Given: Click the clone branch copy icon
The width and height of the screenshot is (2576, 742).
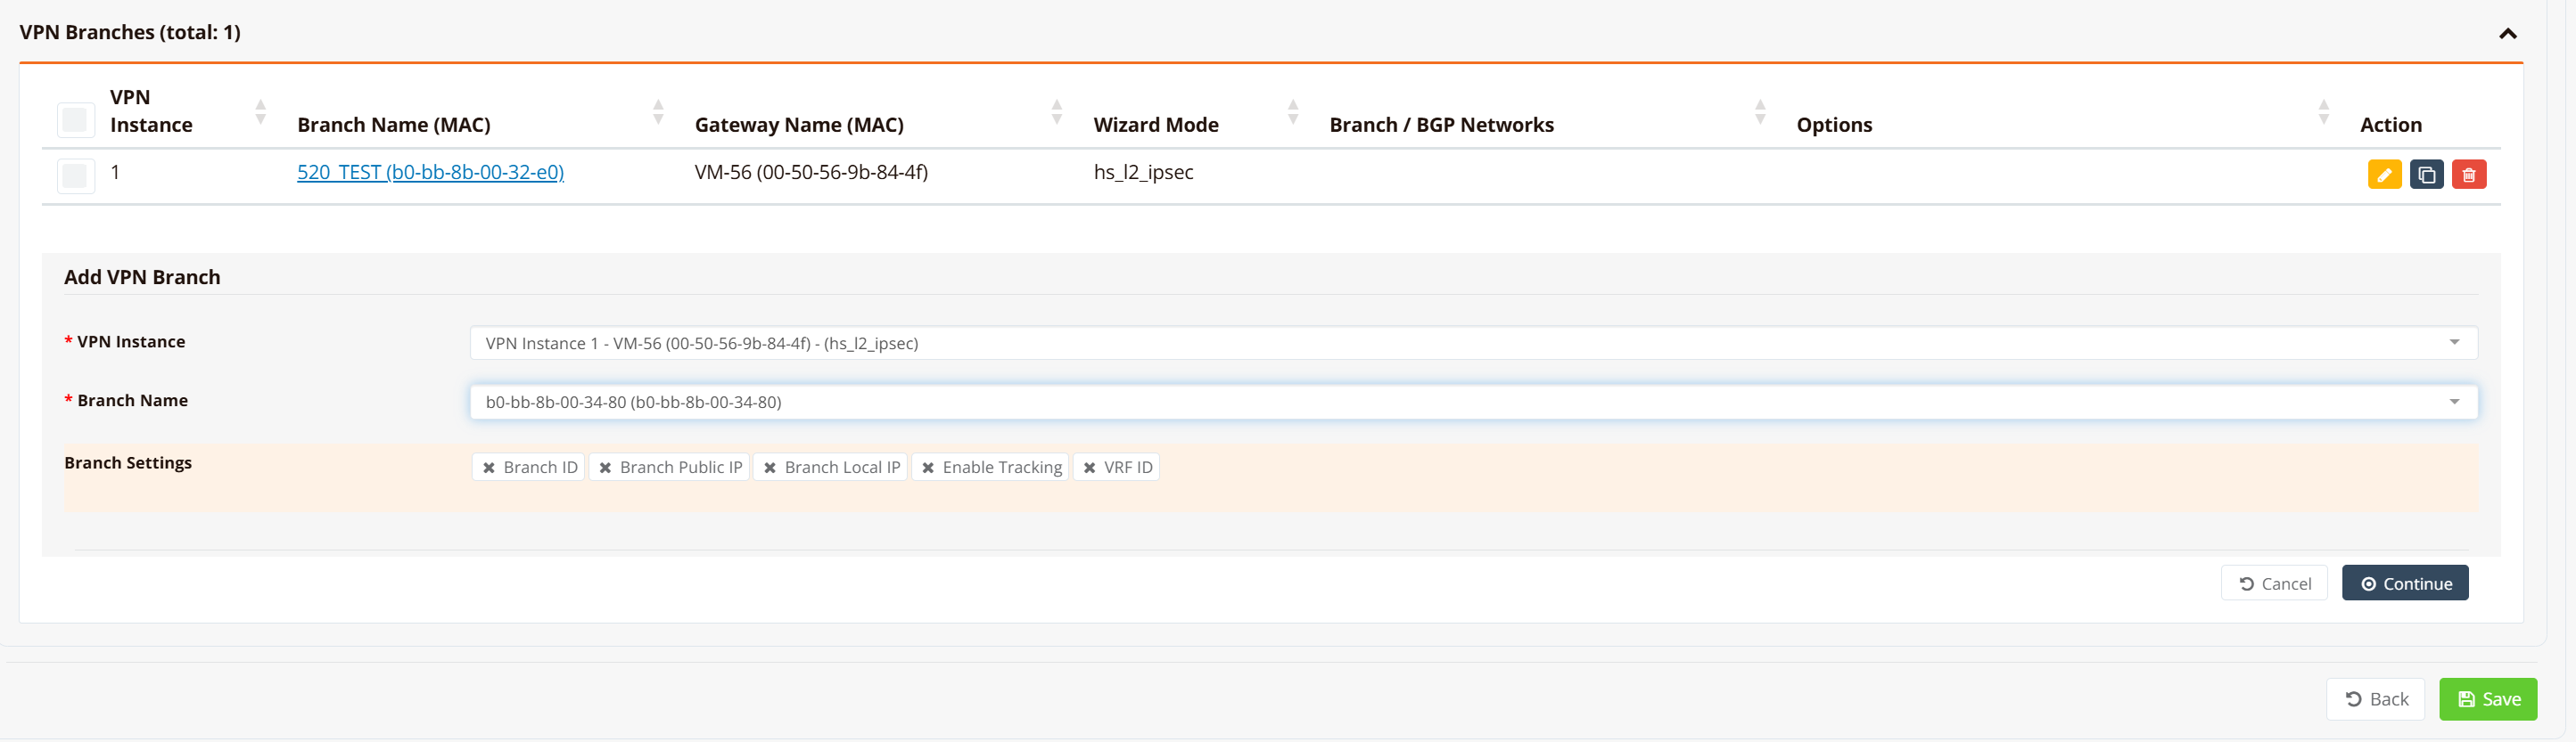Looking at the screenshot, I should 2426,175.
